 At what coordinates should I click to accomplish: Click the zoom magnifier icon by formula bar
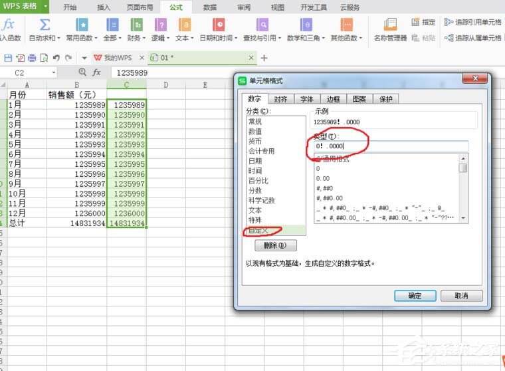pyautogui.click(x=82, y=72)
